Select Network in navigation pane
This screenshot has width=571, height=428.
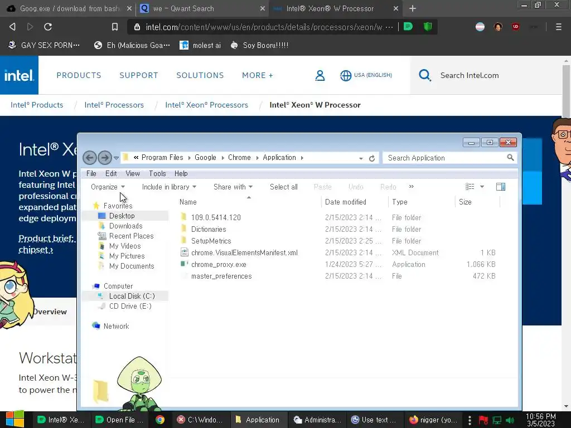[116, 326]
